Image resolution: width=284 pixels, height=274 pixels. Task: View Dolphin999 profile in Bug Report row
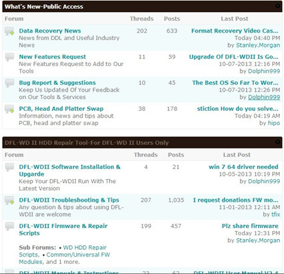pos(264,97)
